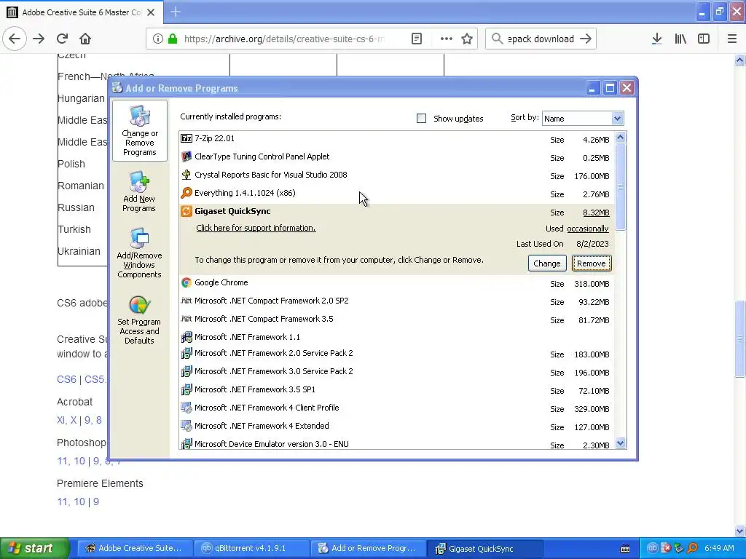Select Microsoft .NET Compact Framework 3.5 entry
Image resolution: width=746 pixels, height=559 pixels.
point(396,319)
